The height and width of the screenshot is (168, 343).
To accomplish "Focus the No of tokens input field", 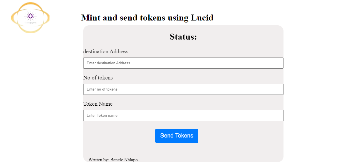I will pos(183,89).
